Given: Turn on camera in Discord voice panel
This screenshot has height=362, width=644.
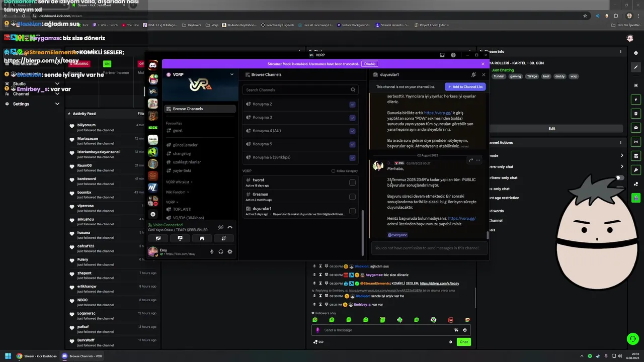Looking at the screenshot, I should point(158,238).
